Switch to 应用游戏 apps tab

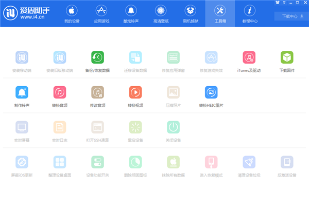coord(101,14)
